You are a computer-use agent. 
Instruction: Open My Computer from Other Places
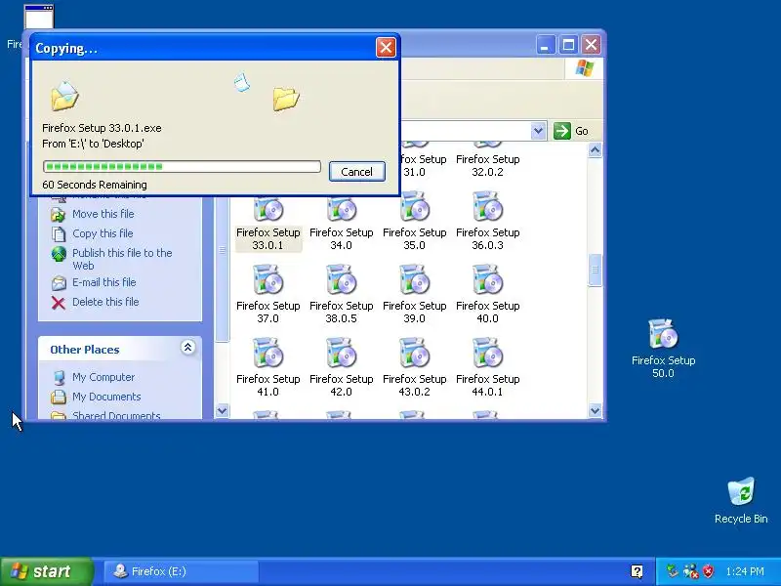(103, 377)
